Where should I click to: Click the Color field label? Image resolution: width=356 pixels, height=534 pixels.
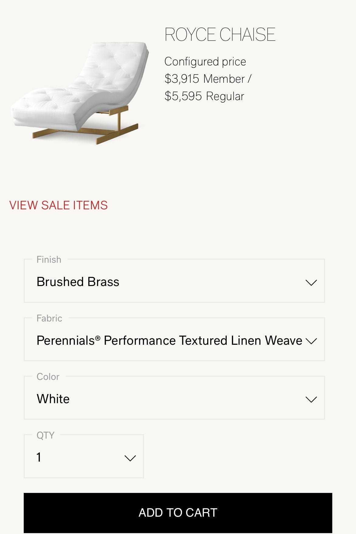[x=48, y=377]
